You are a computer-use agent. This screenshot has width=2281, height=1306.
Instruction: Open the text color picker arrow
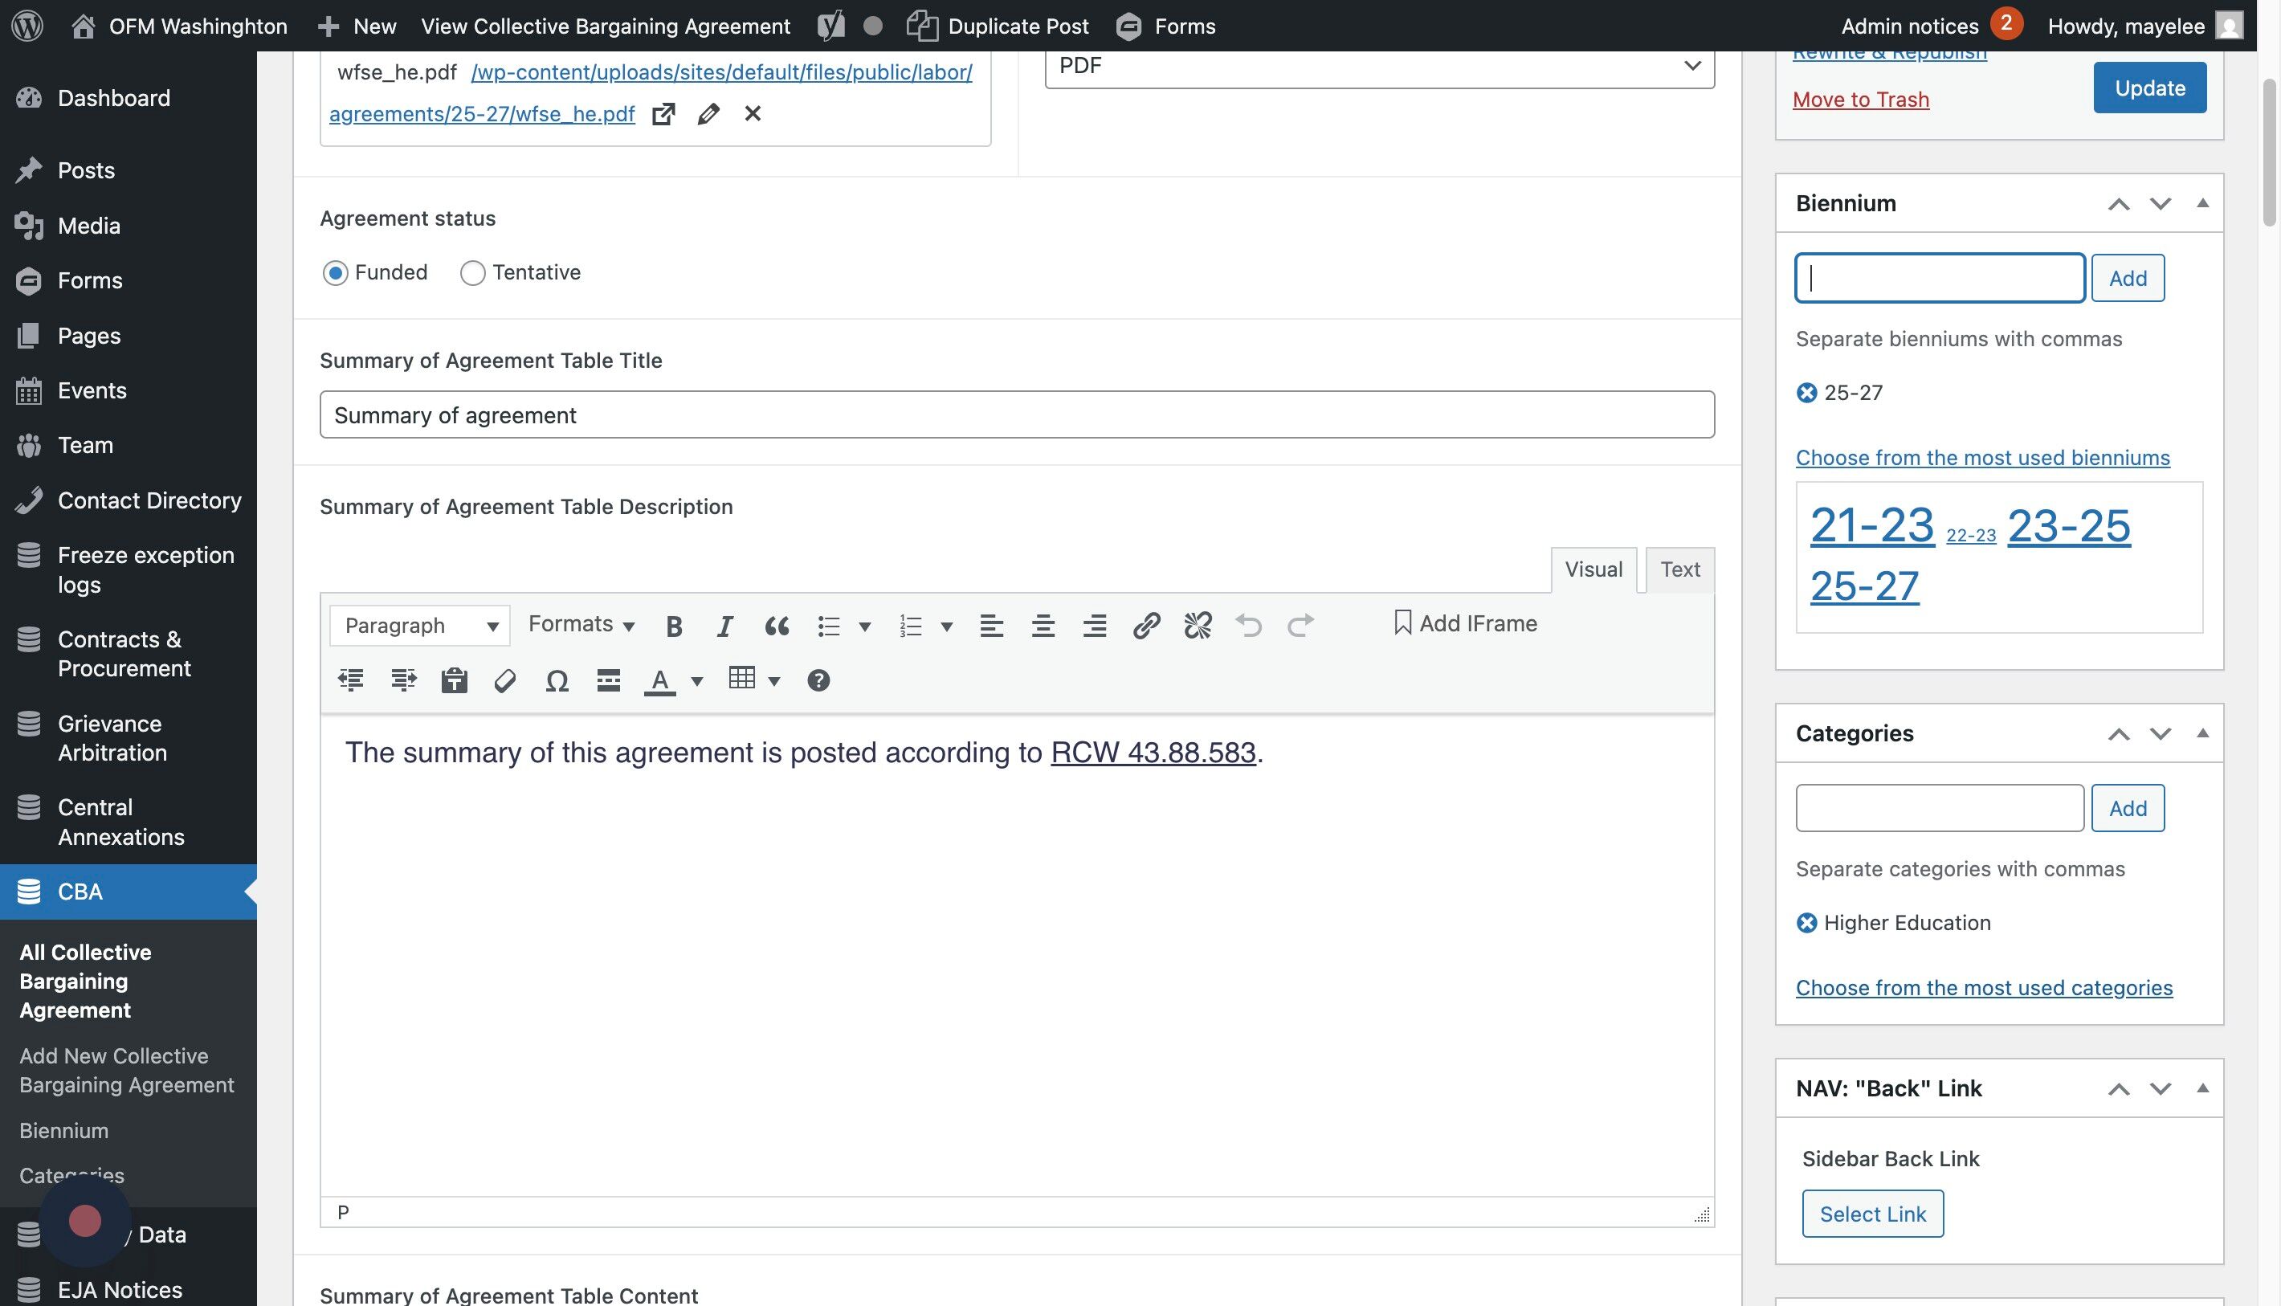coord(696,681)
